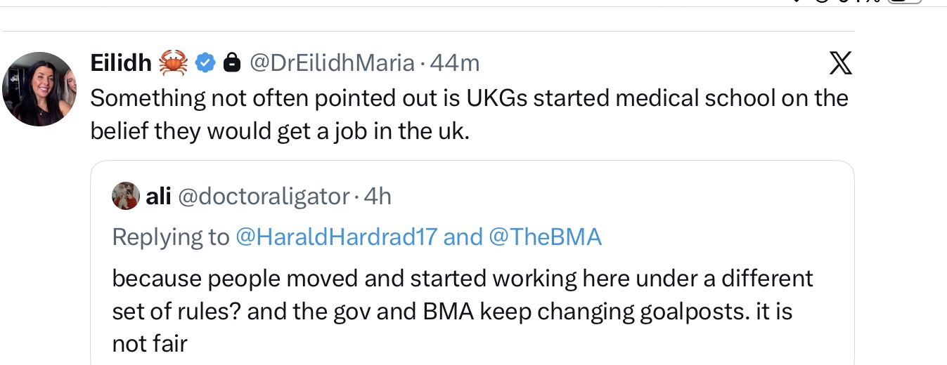Click 'belief they would get a job' line
This screenshot has height=365, width=947.
(x=280, y=131)
